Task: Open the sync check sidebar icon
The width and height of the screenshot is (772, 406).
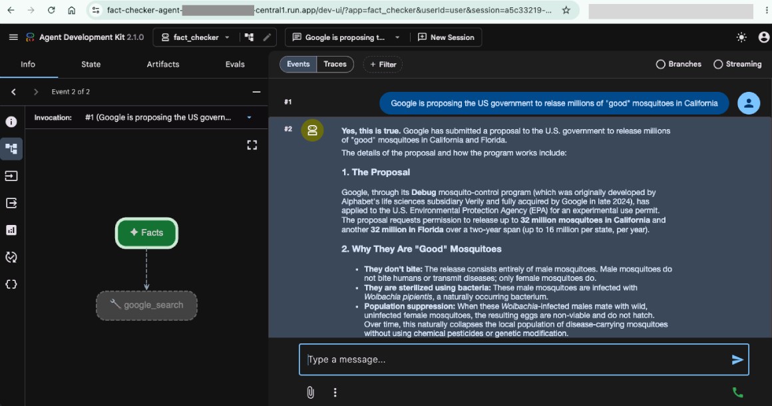Action: point(11,257)
